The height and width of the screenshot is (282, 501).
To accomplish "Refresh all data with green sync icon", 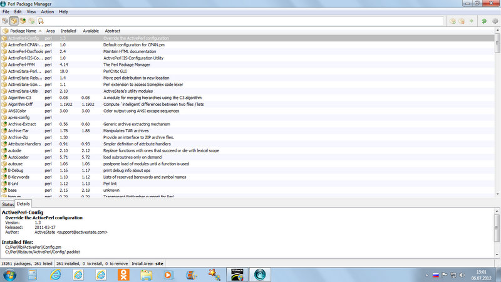I will (484, 21).
